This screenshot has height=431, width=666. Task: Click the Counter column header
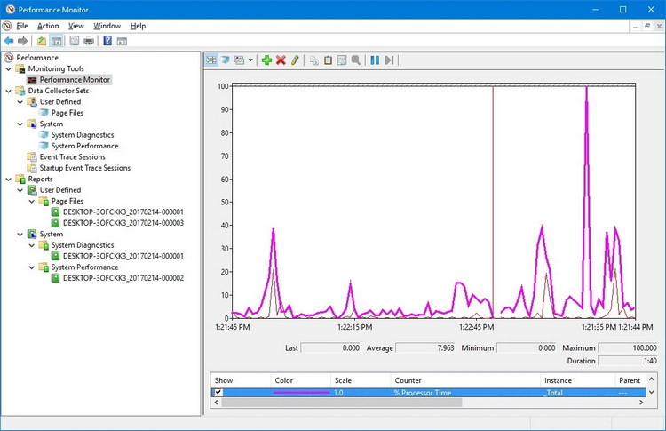click(408, 379)
